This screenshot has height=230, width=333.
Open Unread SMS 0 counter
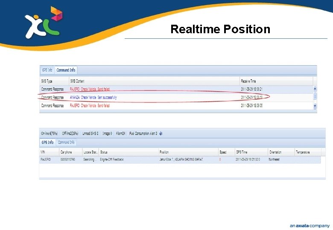coord(90,133)
